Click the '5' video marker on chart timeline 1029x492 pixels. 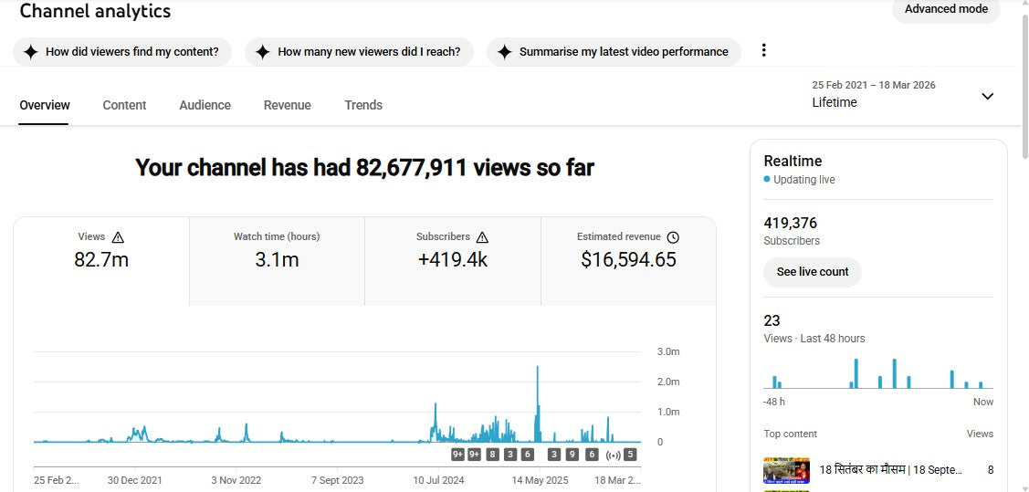click(630, 455)
